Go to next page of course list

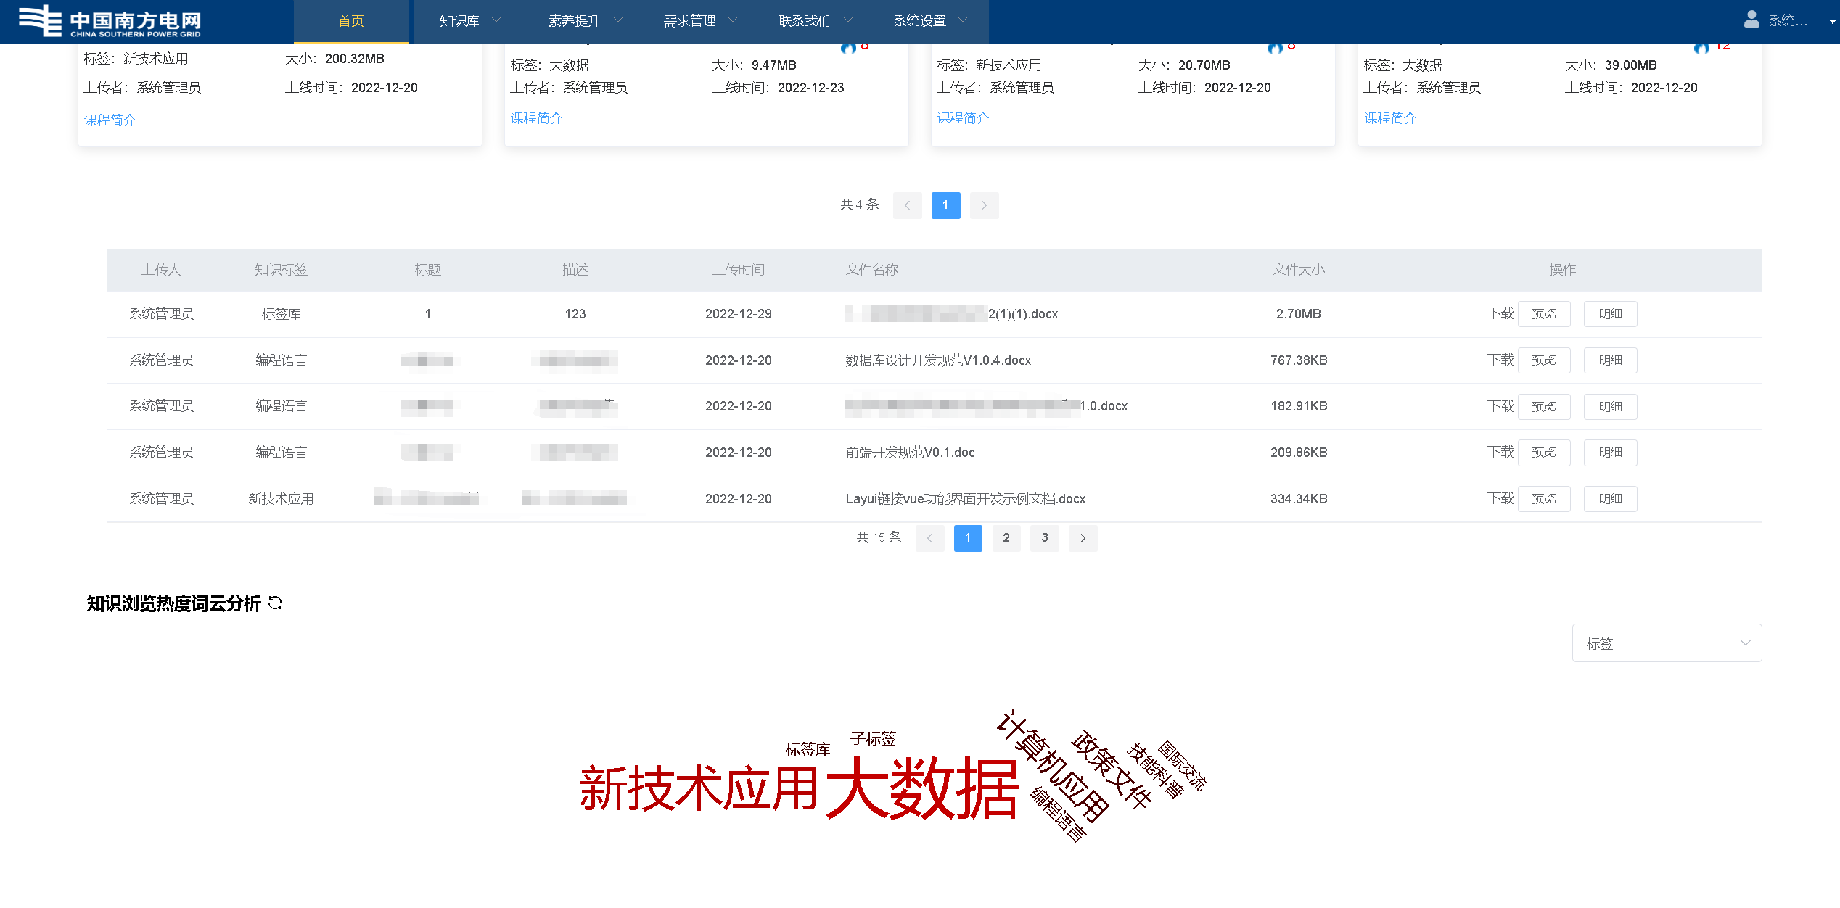tap(984, 205)
